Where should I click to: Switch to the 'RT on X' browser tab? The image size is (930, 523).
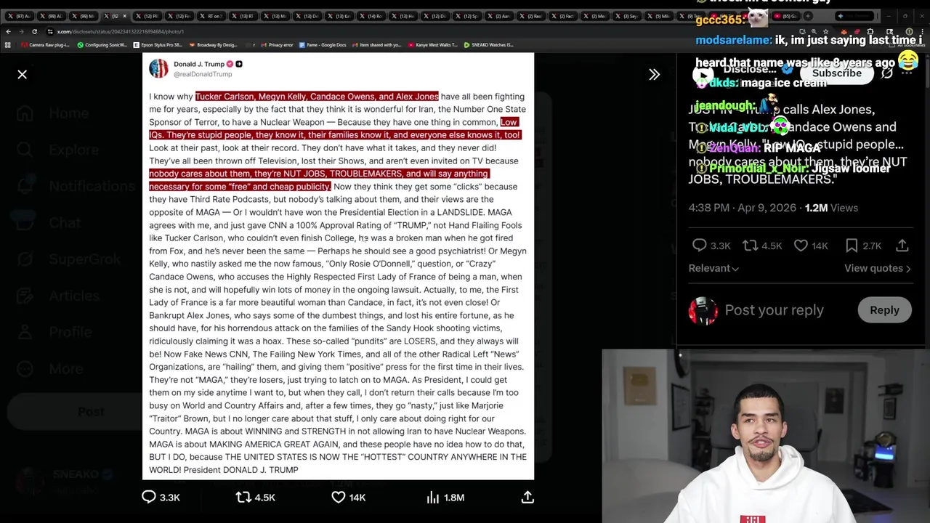coord(212,16)
